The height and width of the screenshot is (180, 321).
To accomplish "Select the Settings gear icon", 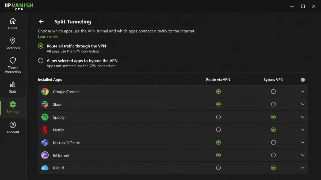I will click(x=13, y=104).
